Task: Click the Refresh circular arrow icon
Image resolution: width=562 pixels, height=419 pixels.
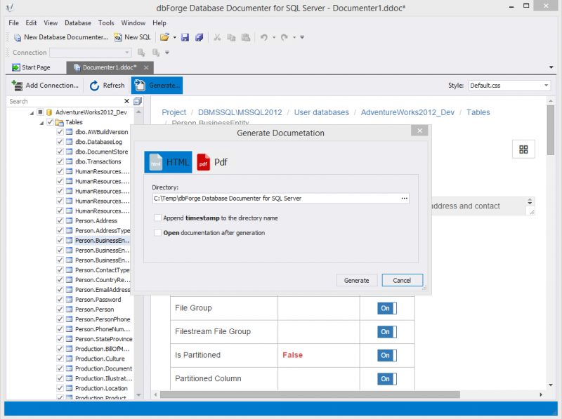Action: point(94,86)
